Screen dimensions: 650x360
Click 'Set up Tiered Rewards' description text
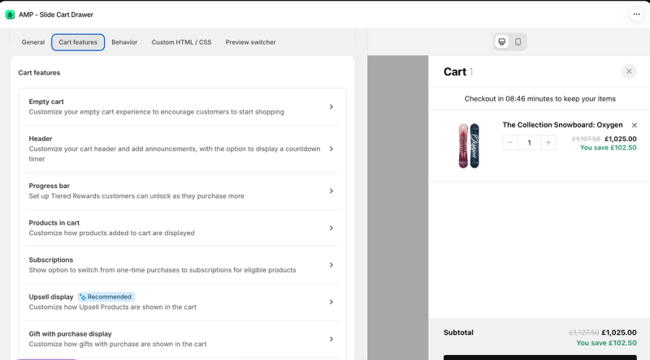[136, 196]
